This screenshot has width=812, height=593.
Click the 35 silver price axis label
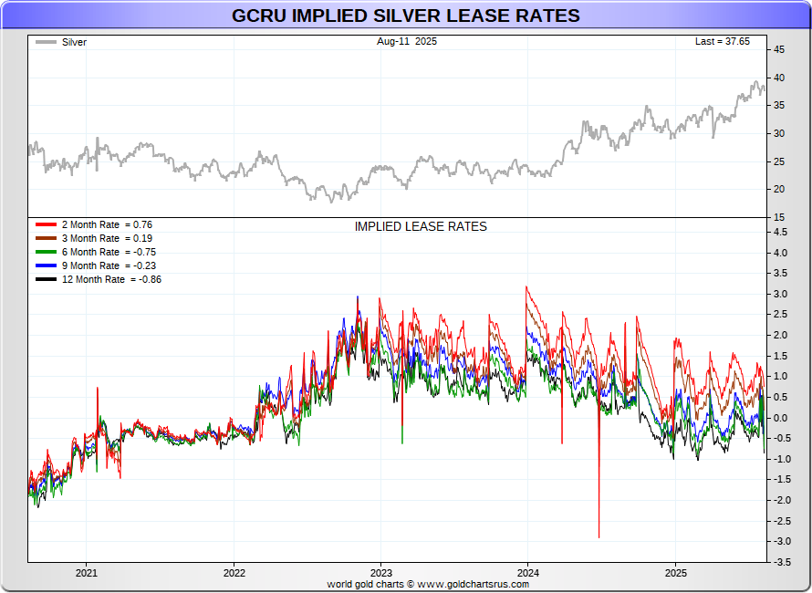pyautogui.click(x=779, y=105)
